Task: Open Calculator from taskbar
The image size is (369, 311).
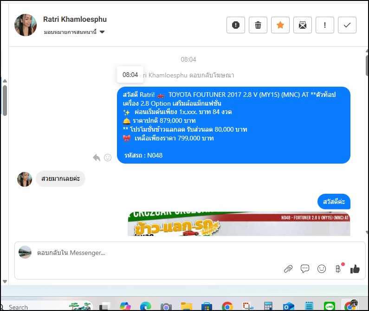Action: pos(268,306)
